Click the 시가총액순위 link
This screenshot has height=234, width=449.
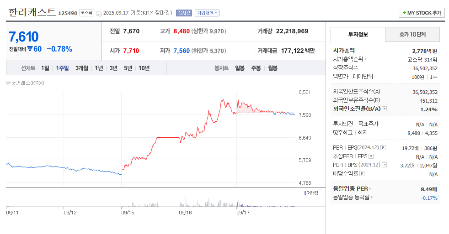point(348,59)
